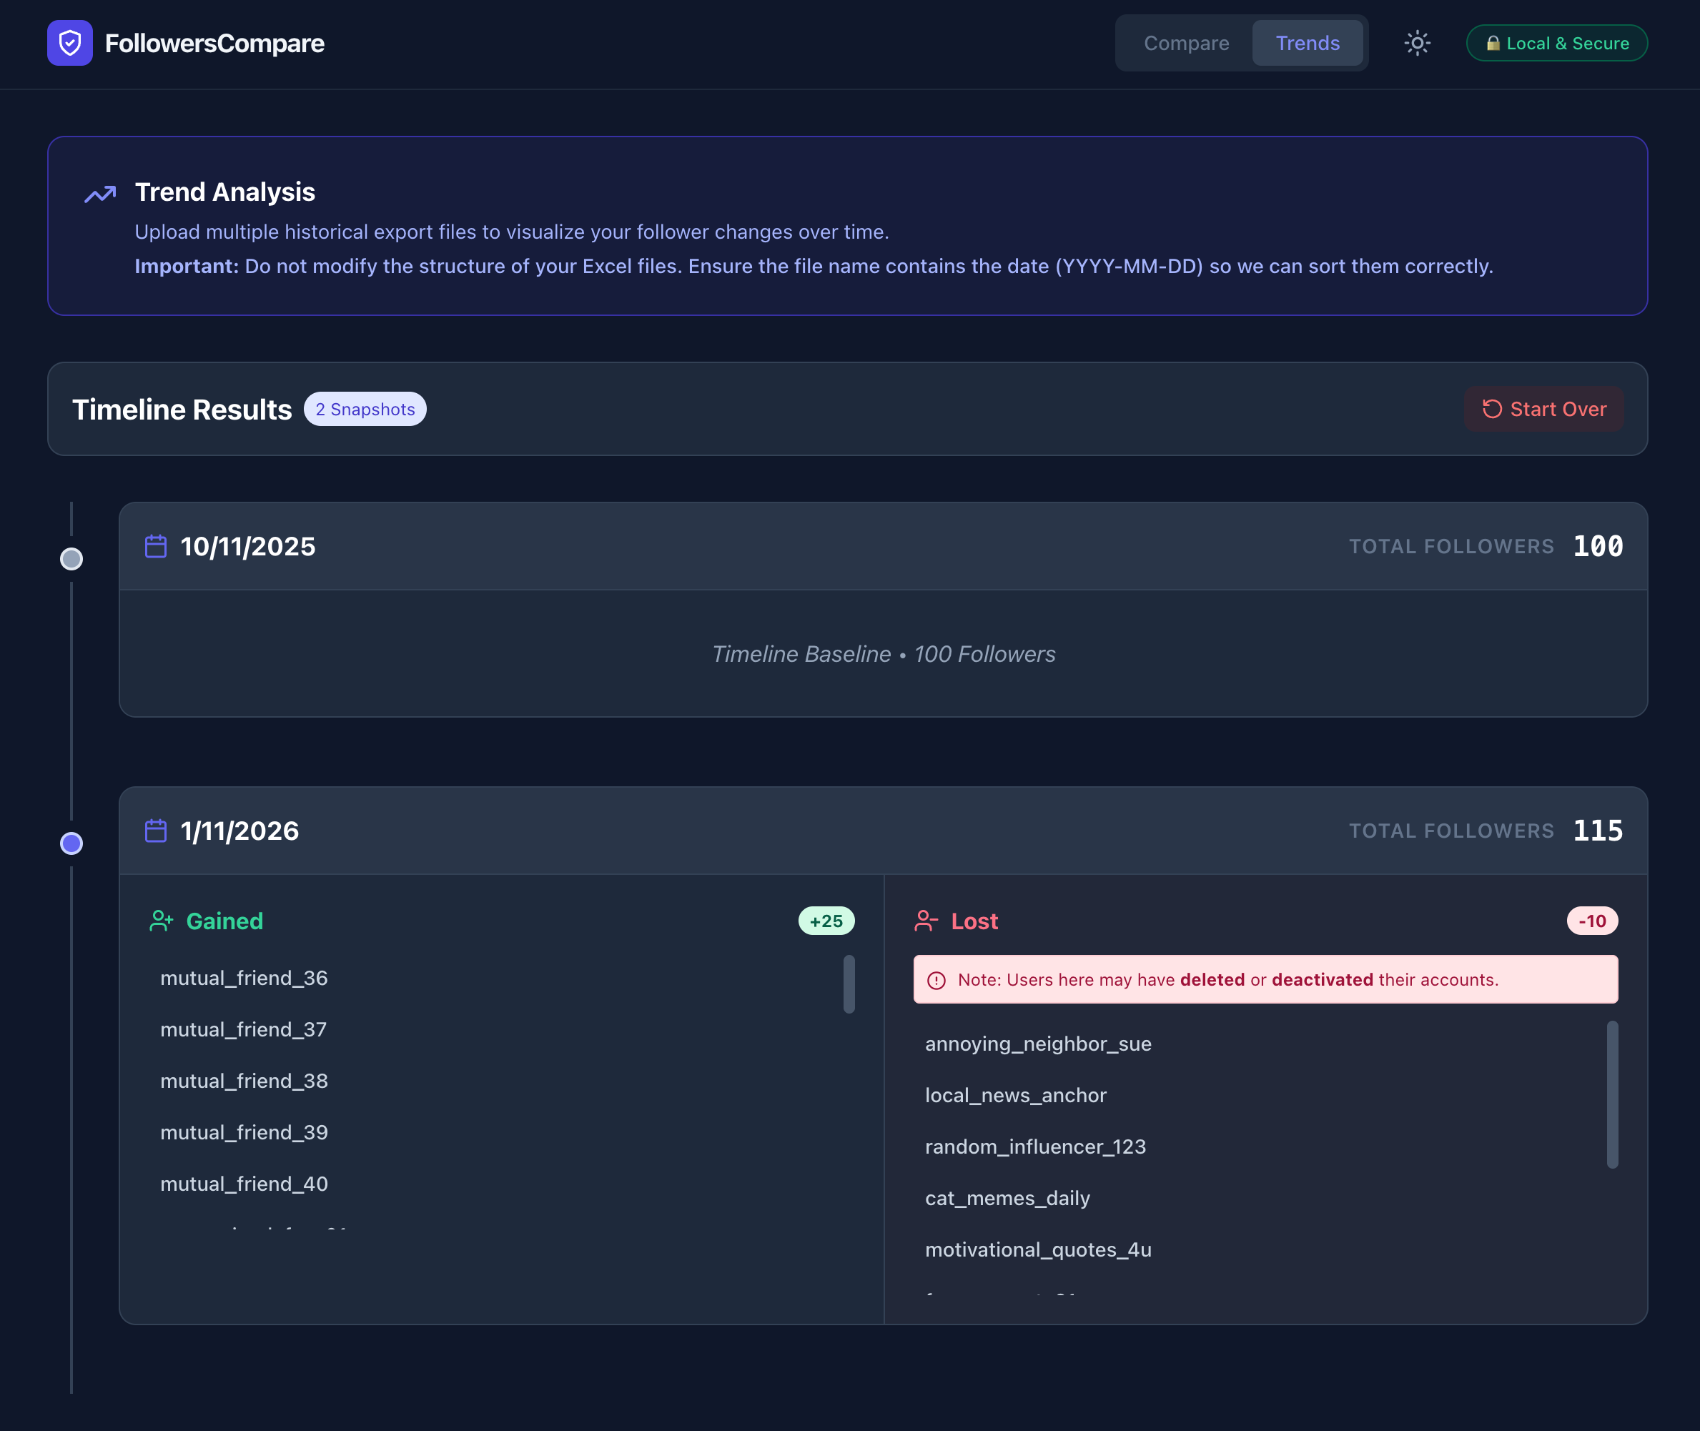1700x1431 pixels.
Task: Click the trending arrow icon beside Trend Analysis
Action: [x=100, y=194]
